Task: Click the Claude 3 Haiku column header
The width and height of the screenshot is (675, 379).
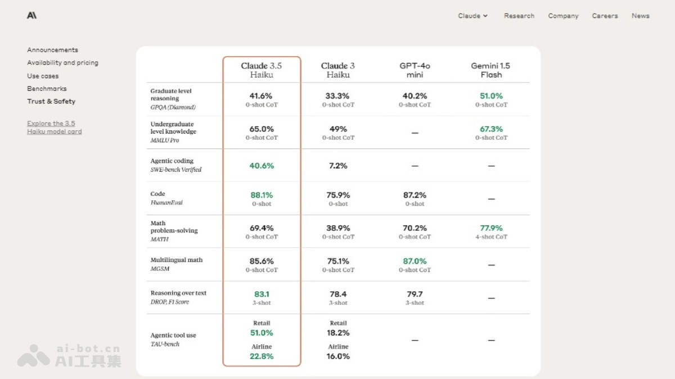Action: [x=338, y=70]
